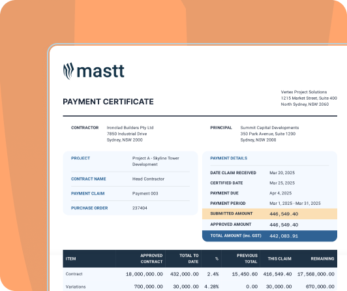
Task: Click 7850 Industrial Drive address
Action: [x=127, y=134]
